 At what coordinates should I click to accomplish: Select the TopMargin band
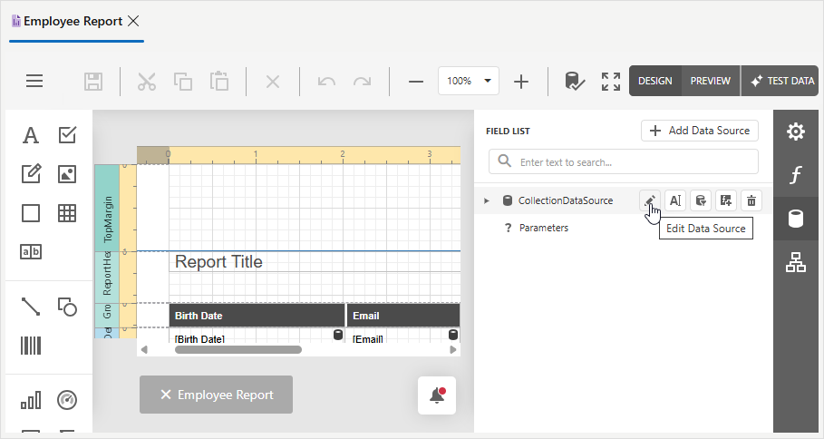[x=108, y=208]
